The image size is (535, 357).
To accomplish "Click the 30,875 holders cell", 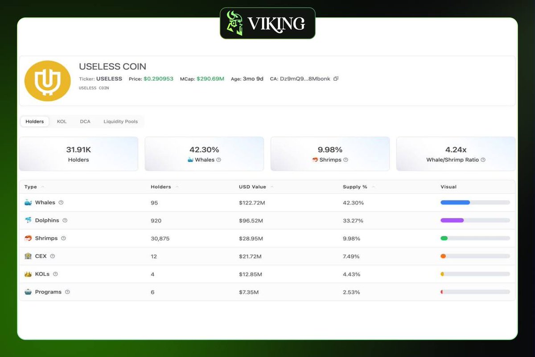I will tap(160, 238).
